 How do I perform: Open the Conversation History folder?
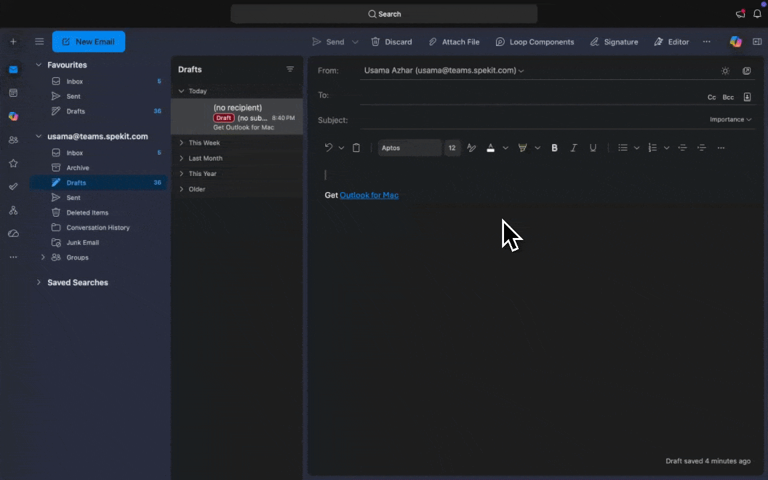pyautogui.click(x=99, y=227)
